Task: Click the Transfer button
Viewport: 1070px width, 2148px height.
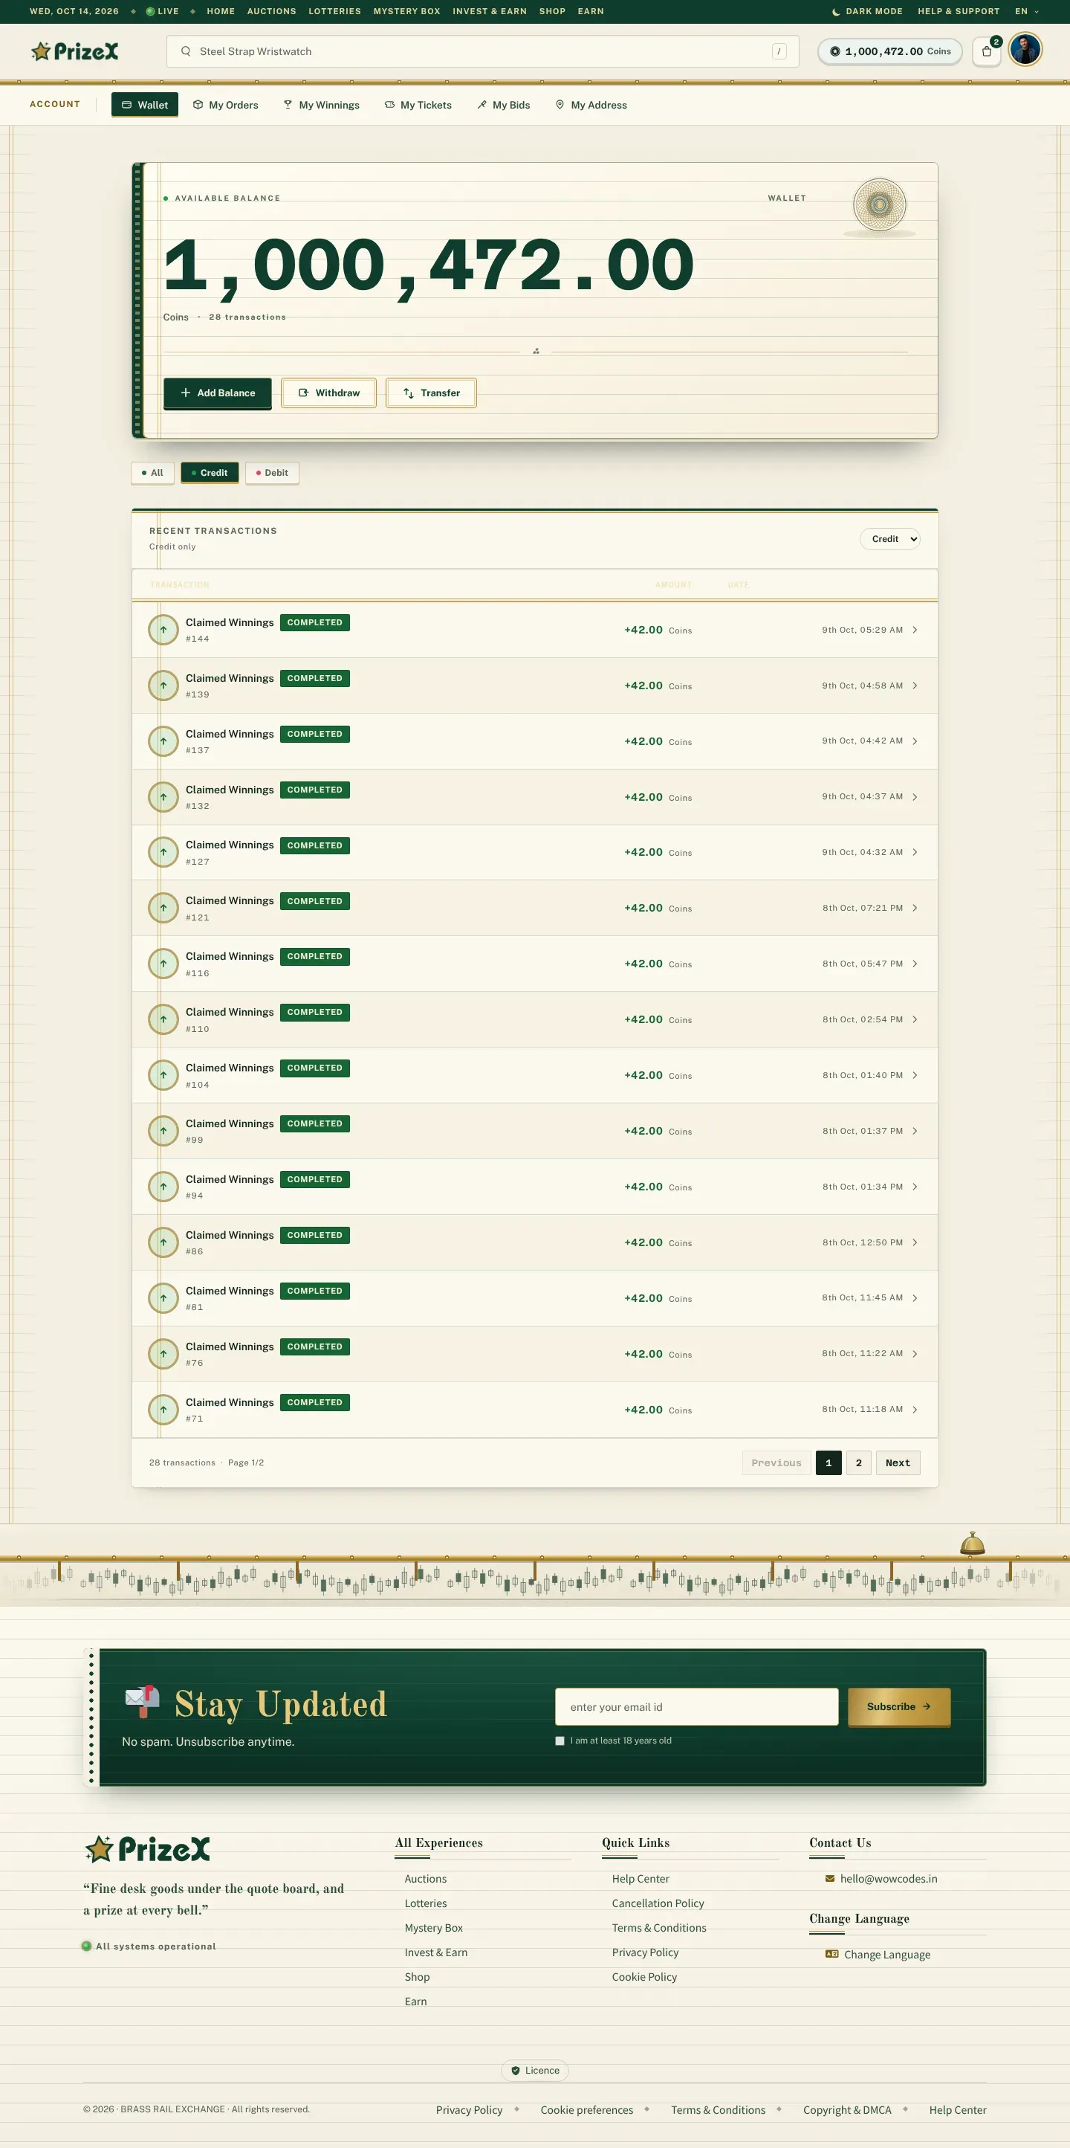Action: coord(432,393)
